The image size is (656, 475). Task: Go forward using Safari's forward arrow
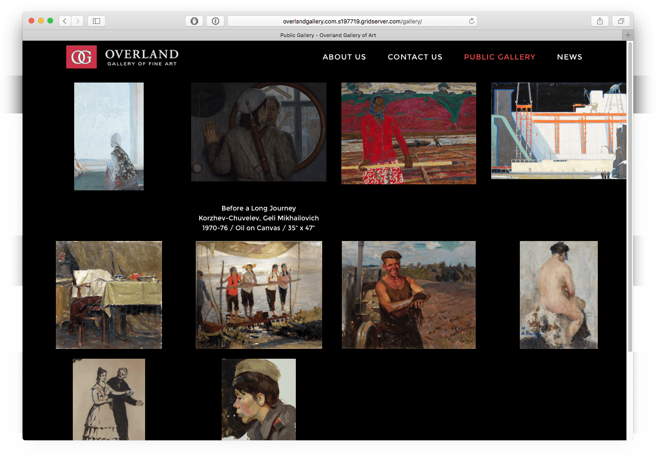click(77, 21)
